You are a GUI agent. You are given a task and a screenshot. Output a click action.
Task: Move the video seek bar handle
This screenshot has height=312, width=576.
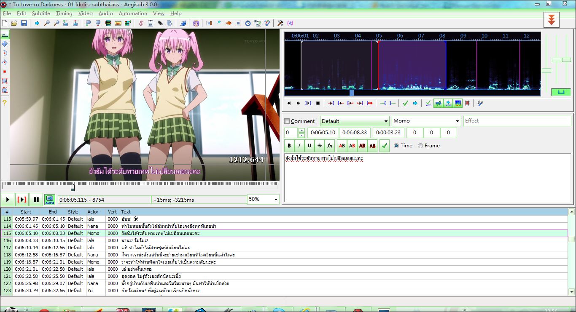[x=73, y=187]
